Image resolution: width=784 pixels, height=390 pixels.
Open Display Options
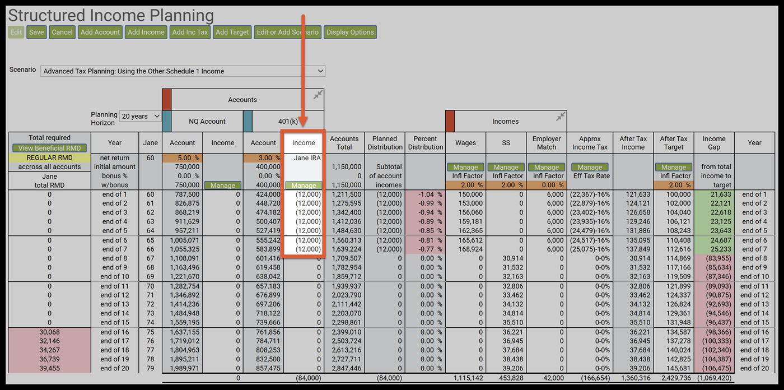[x=350, y=32]
